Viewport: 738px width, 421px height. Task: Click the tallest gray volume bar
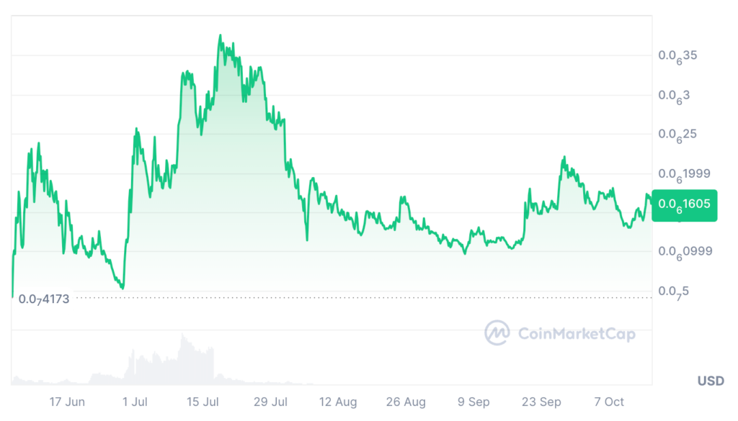pos(182,358)
